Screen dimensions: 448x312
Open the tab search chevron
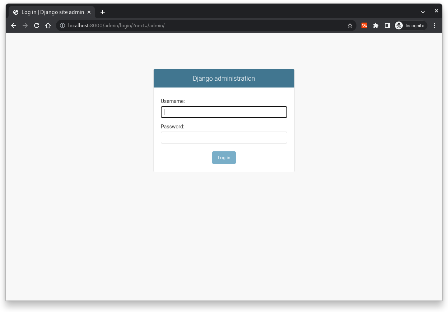[423, 12]
